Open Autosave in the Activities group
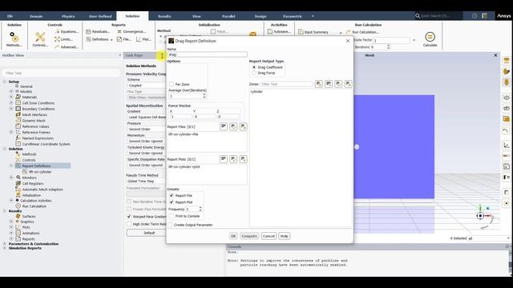The width and height of the screenshot is (513, 288). tap(279, 32)
